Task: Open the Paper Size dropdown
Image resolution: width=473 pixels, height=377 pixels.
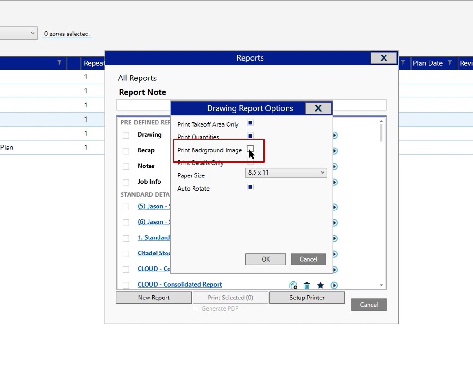Action: [x=286, y=173]
